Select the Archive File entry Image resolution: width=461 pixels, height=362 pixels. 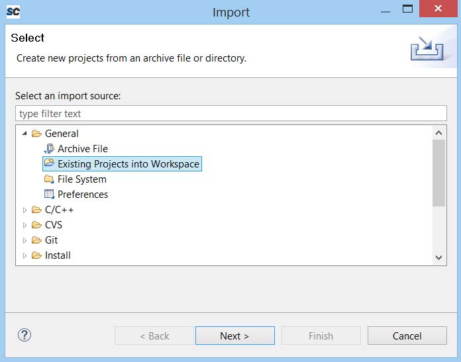(82, 149)
